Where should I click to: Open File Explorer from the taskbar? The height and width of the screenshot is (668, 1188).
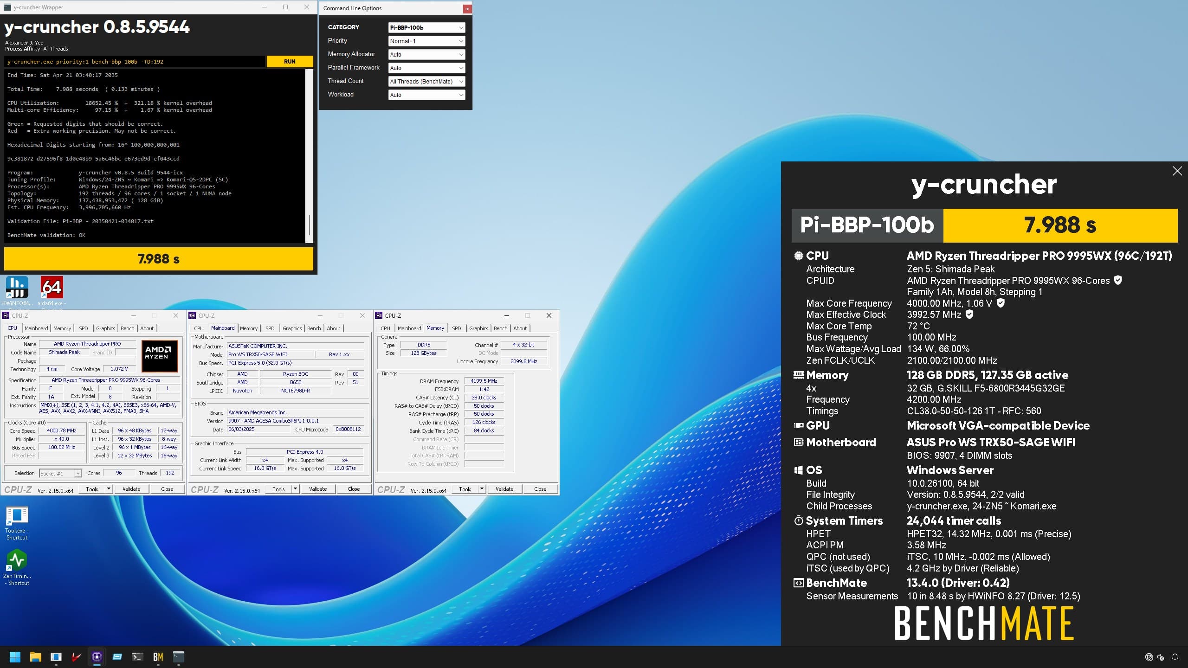pyautogui.click(x=35, y=657)
